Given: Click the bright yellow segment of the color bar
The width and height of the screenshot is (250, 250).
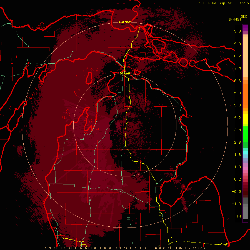Looking at the screenshot, I should pyautogui.click(x=245, y=119).
